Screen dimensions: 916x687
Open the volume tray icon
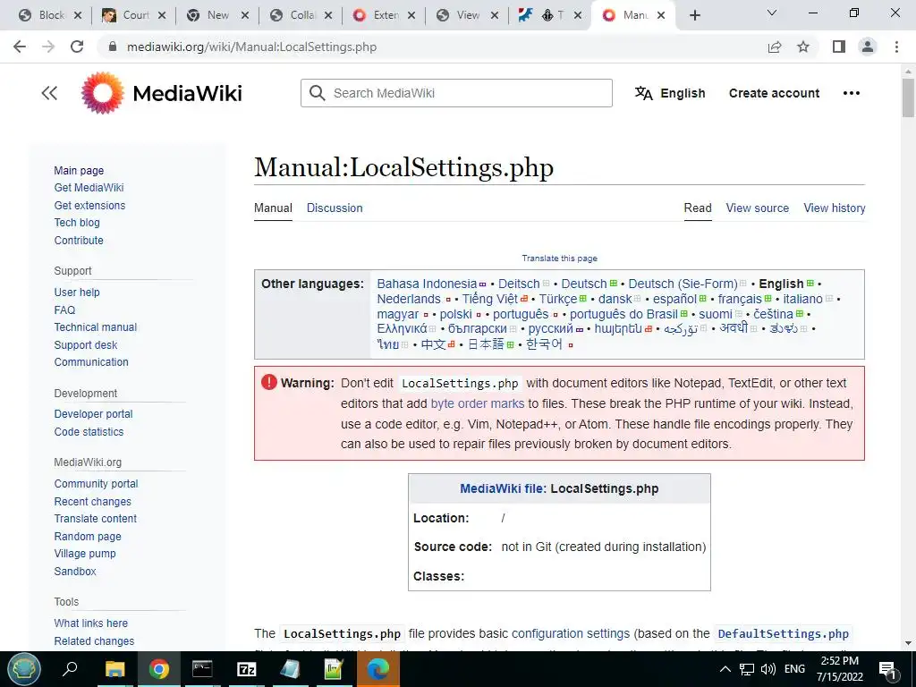pyautogui.click(x=768, y=669)
